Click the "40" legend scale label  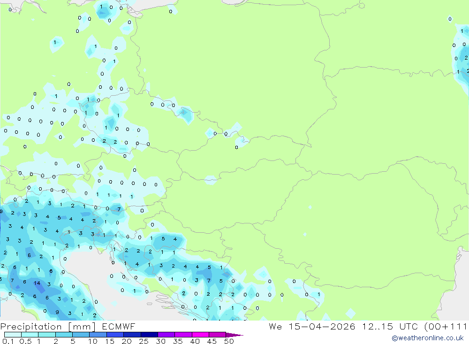pos(195,341)
